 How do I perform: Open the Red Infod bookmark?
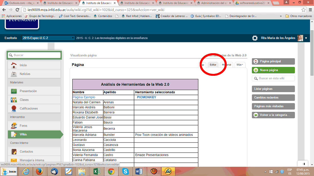(x=137, y=16)
